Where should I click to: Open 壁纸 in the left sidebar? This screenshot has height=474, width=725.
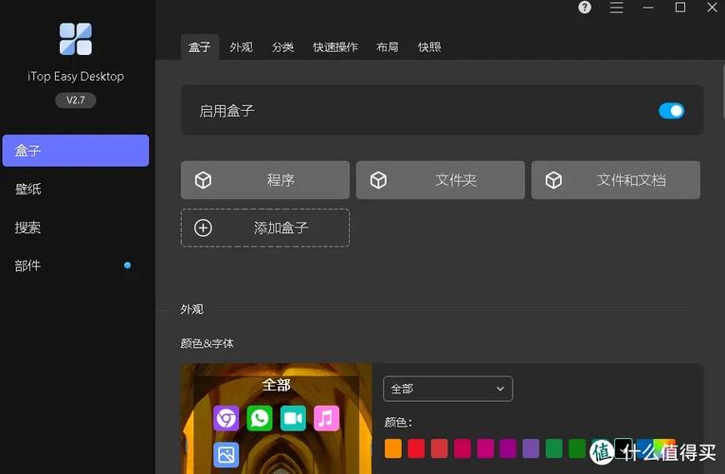76,189
